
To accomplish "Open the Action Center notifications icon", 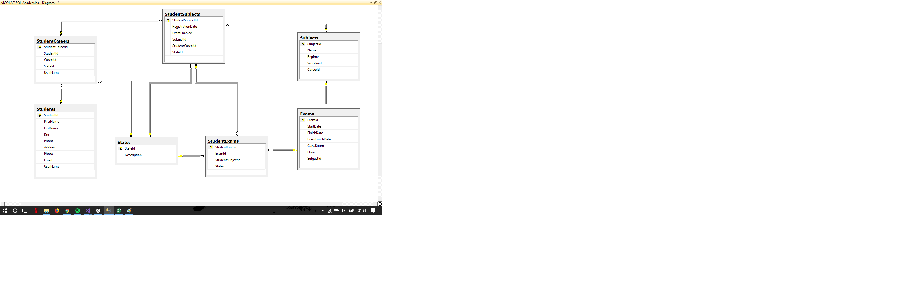I will [373, 211].
